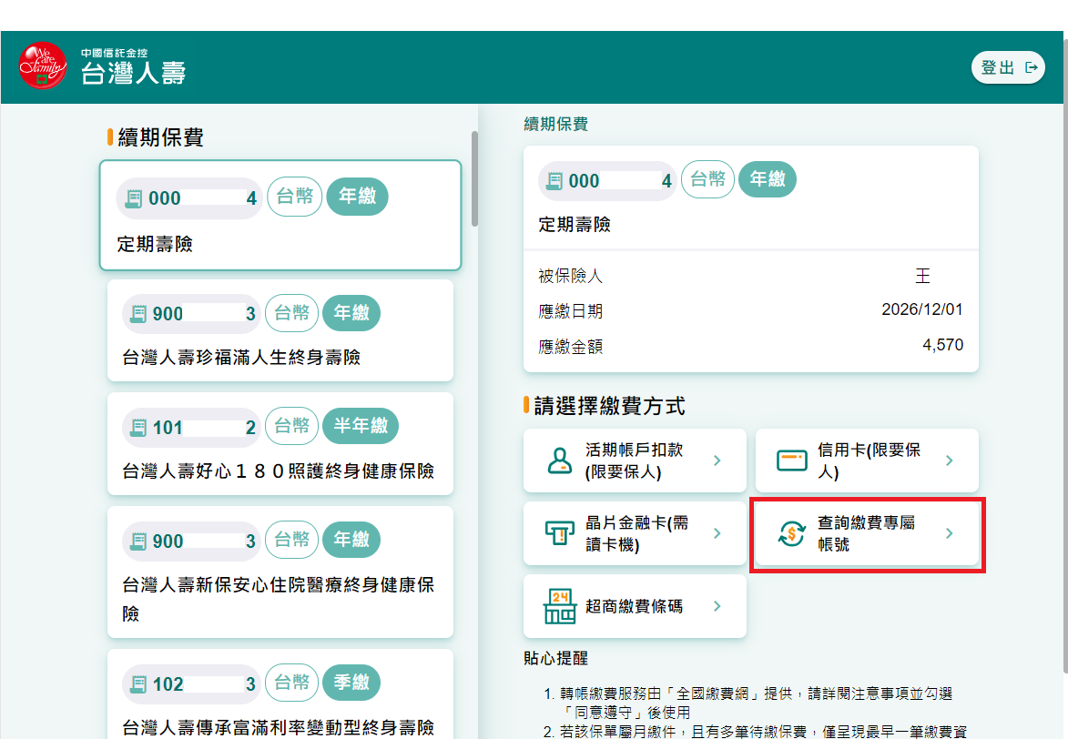Choose 信用卡(限要保人) payment method
Viewport: 1068px width, 739px height.
pos(867,461)
